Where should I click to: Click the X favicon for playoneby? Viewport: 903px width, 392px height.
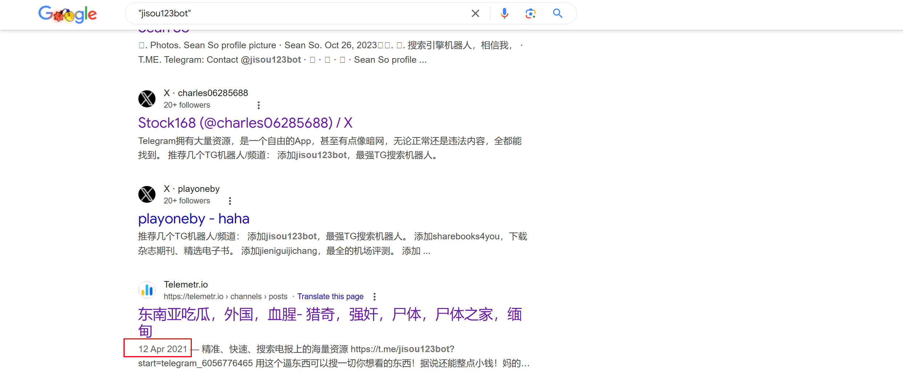(x=147, y=194)
